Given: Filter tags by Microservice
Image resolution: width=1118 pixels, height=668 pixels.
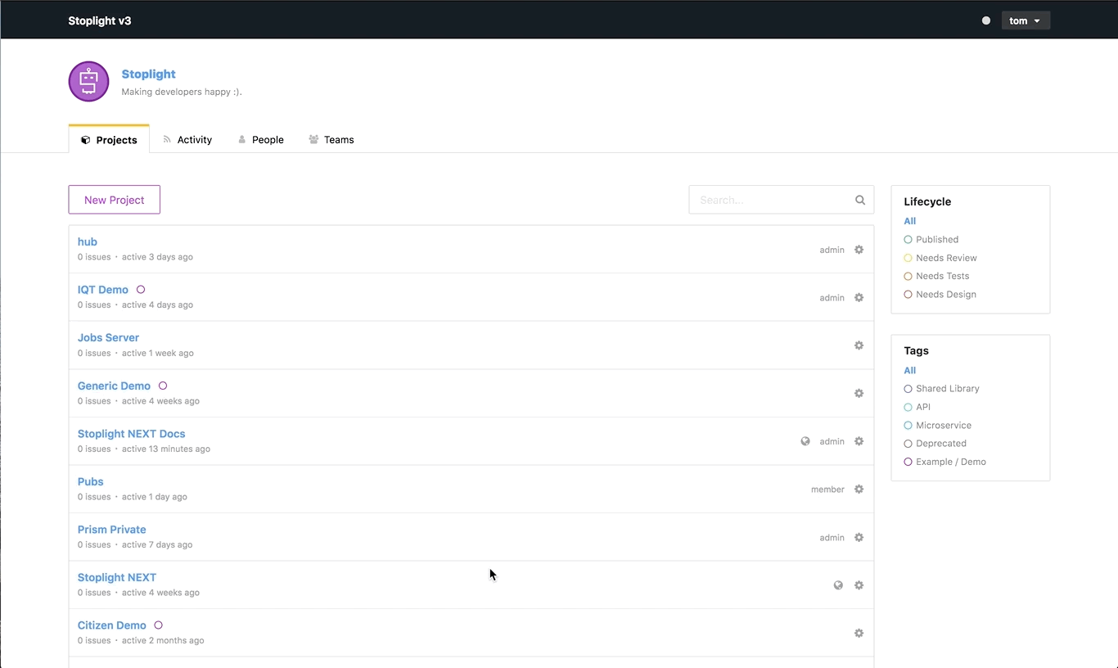Looking at the screenshot, I should [x=937, y=425].
